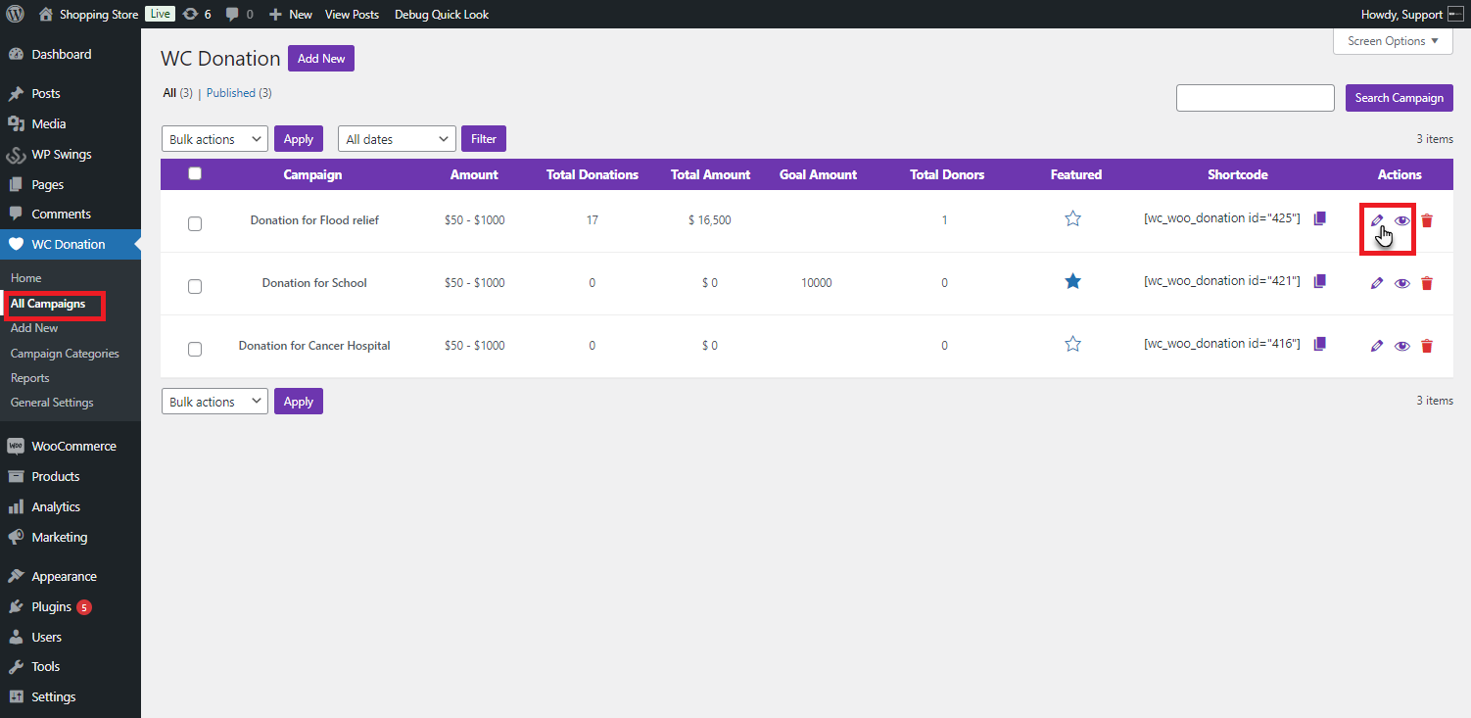Image resolution: width=1471 pixels, height=718 pixels.
Task: Edit the Donation for School campaign
Action: (x=1377, y=283)
